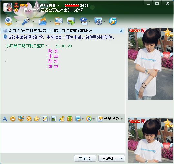
Task: Open the font settings letter A icon
Action: tap(5, 119)
